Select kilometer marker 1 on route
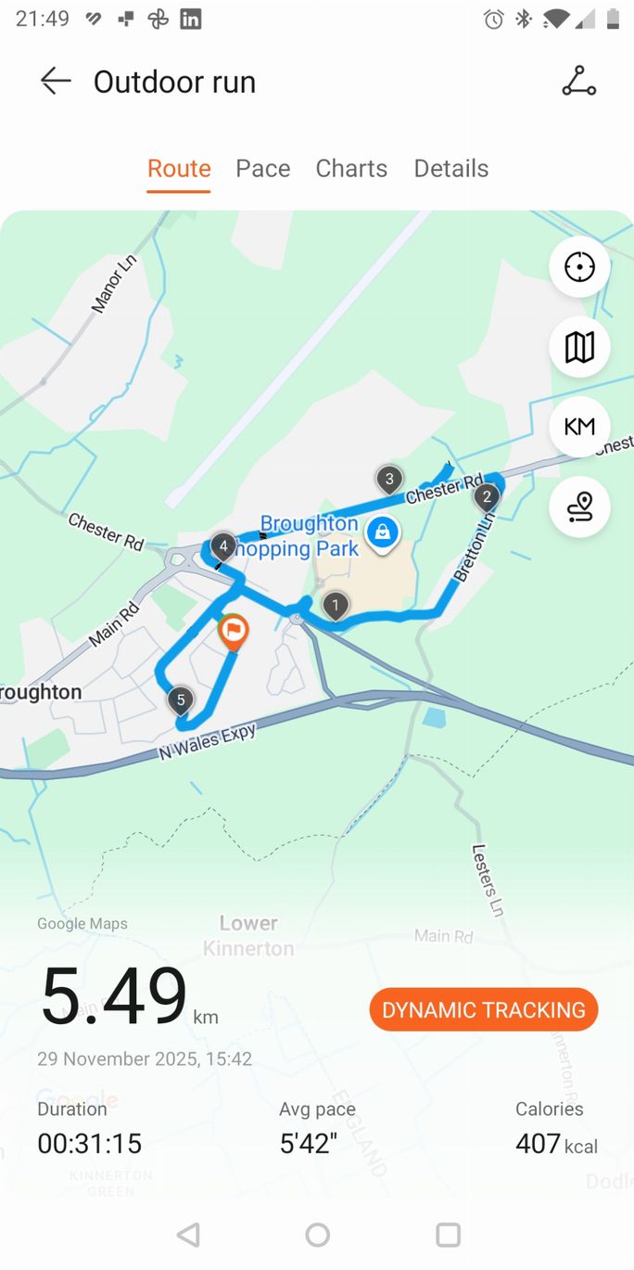Screen dimensions: 634x1270 [336, 606]
